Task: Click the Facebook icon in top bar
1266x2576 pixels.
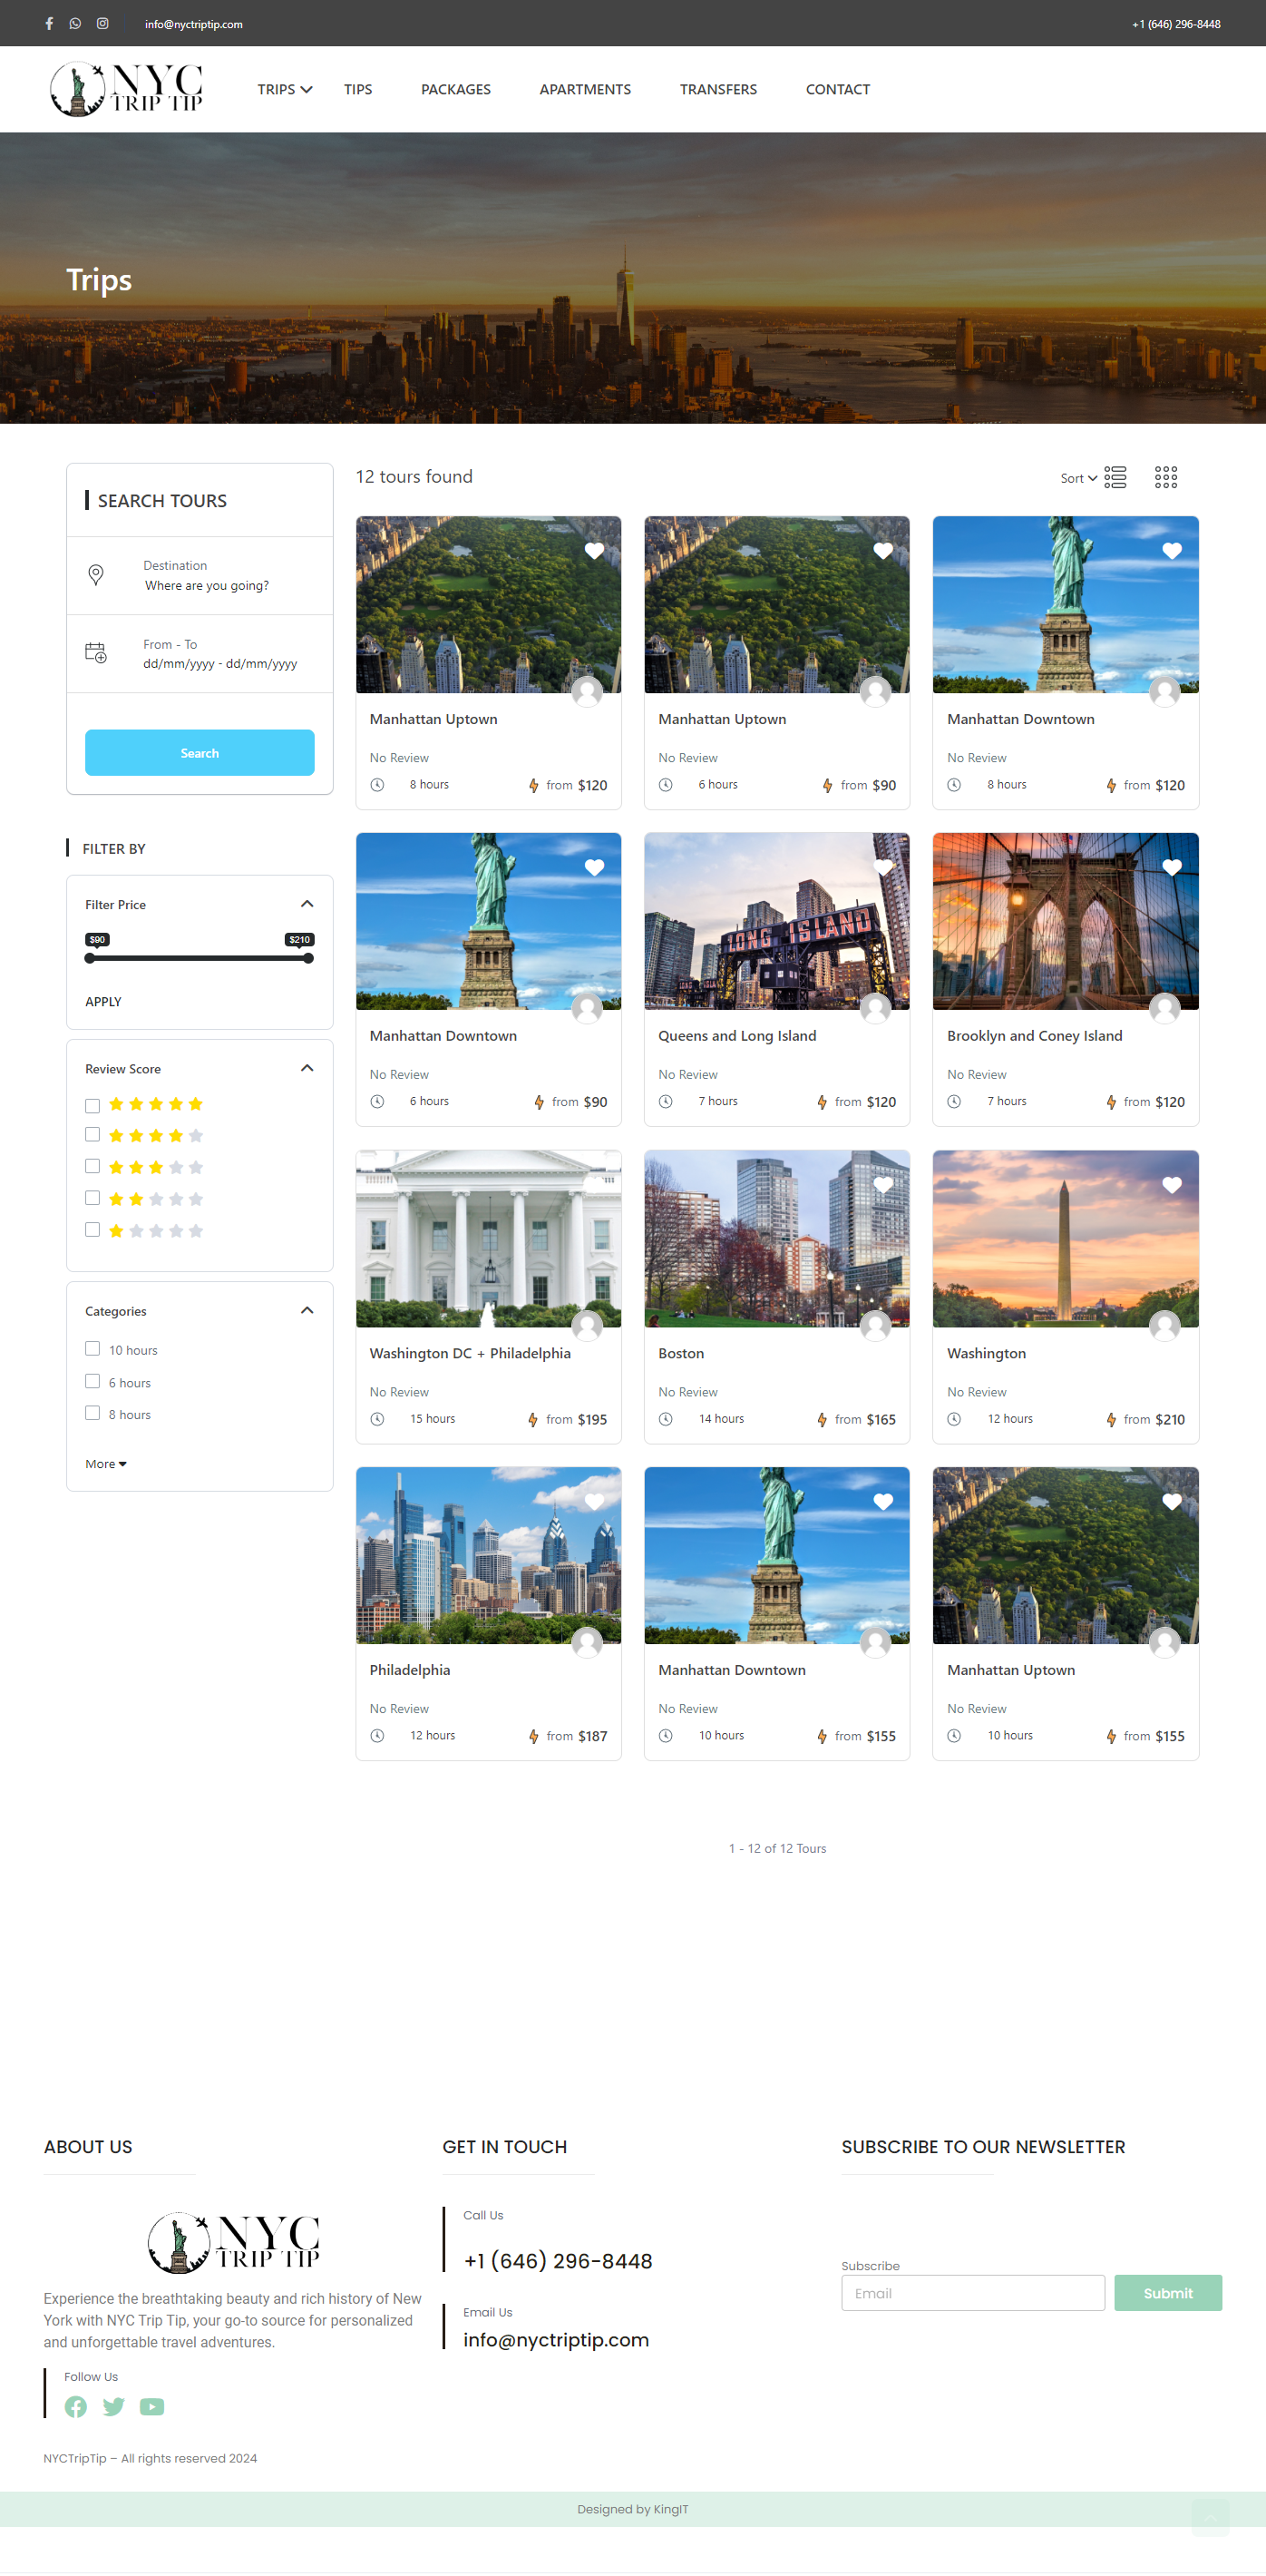Action: click(x=49, y=23)
